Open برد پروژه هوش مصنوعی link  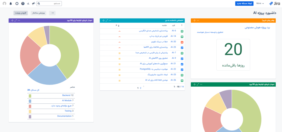click(x=257, y=28)
